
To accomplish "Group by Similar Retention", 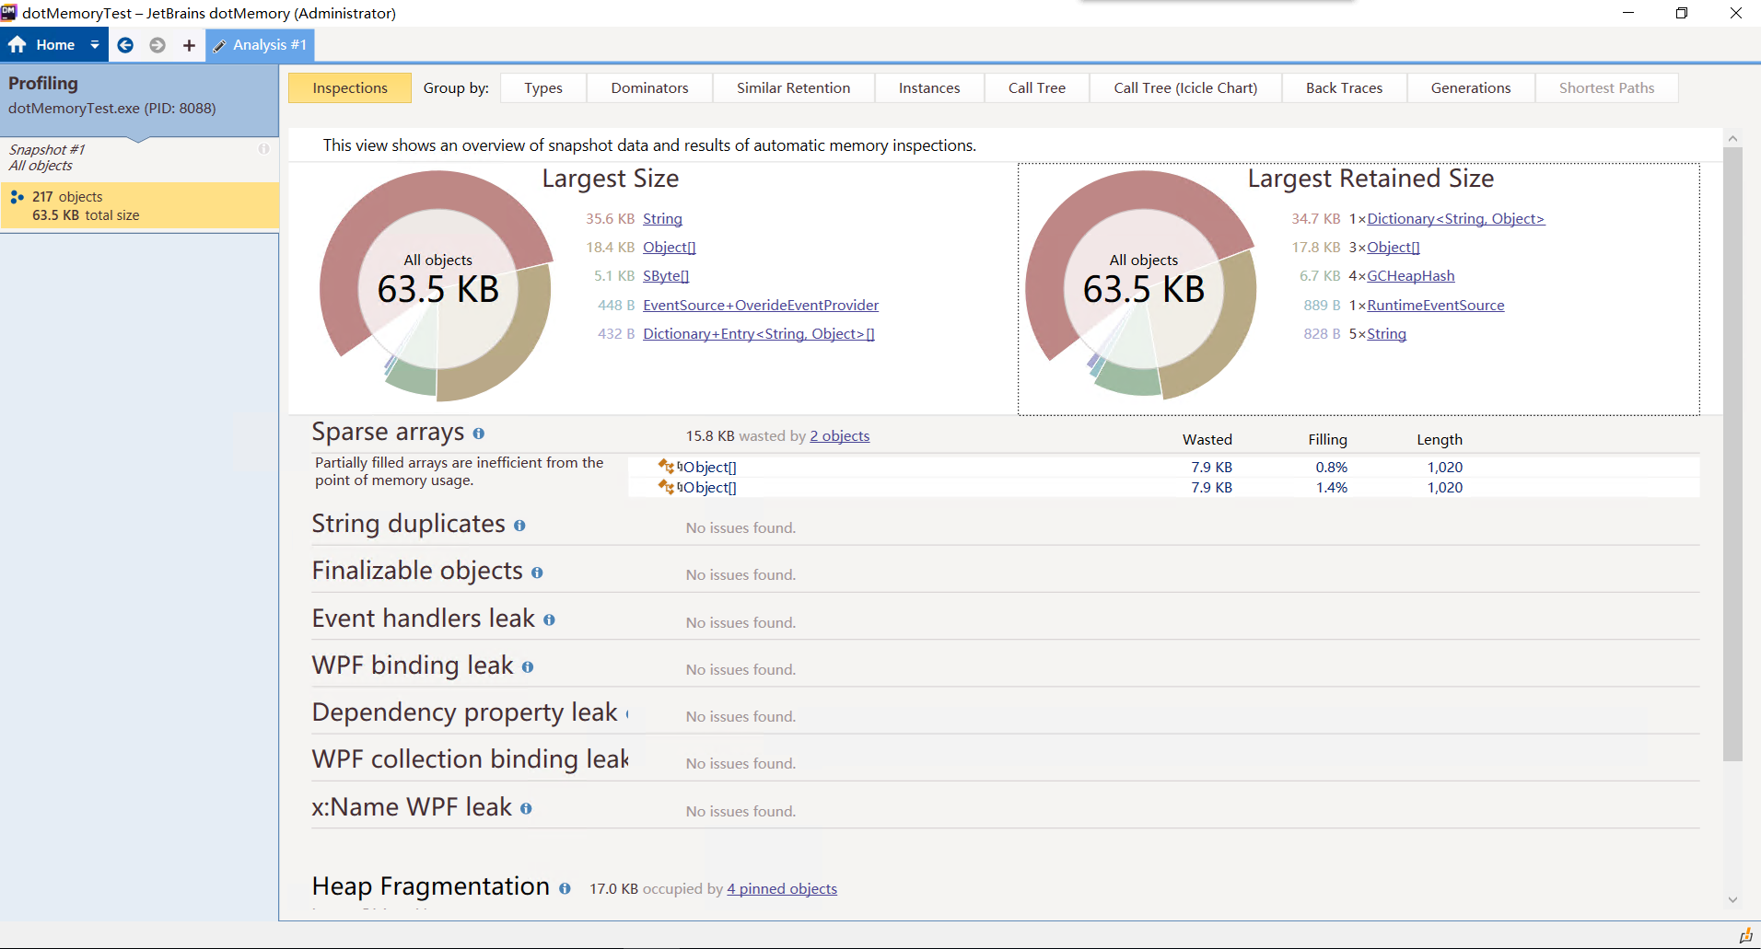I will tap(794, 88).
